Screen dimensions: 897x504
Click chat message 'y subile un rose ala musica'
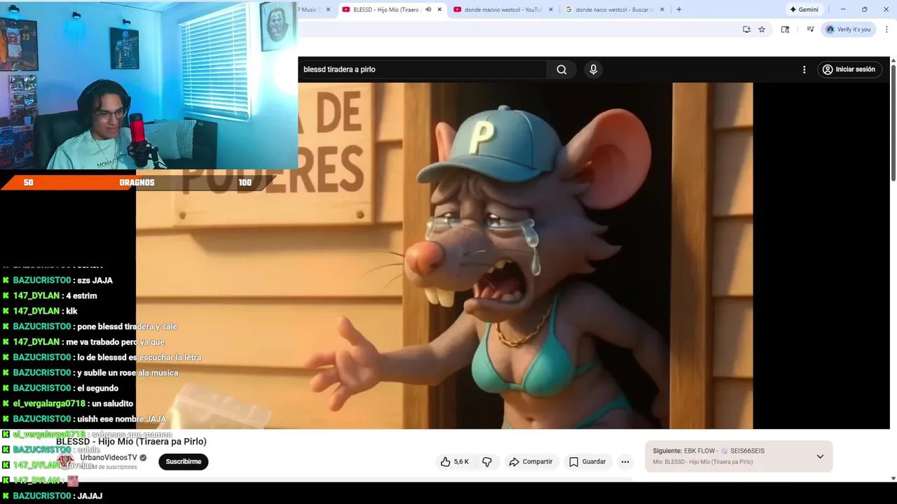(128, 372)
